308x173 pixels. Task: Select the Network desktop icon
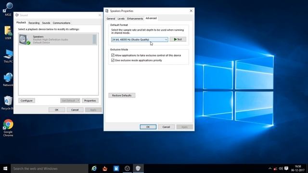tap(8, 79)
